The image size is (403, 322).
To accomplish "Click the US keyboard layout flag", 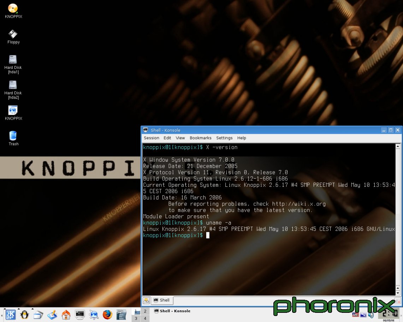I will coord(355,315).
